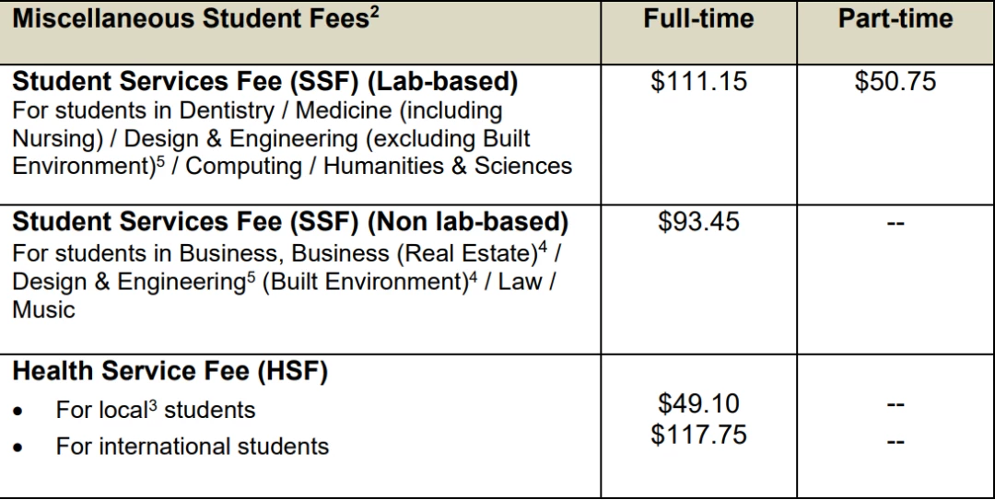Click footnote 5 after Environment) in lab-based row
This screenshot has width=995, height=500.
(160, 162)
